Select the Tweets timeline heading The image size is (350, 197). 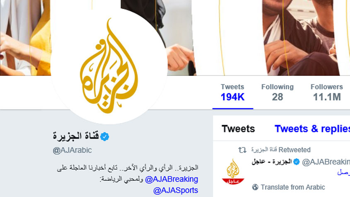(x=238, y=129)
